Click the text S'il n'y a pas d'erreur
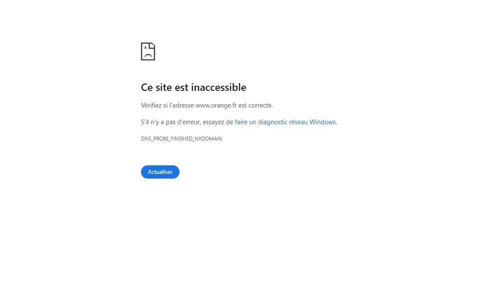482x296 pixels. [x=171, y=122]
